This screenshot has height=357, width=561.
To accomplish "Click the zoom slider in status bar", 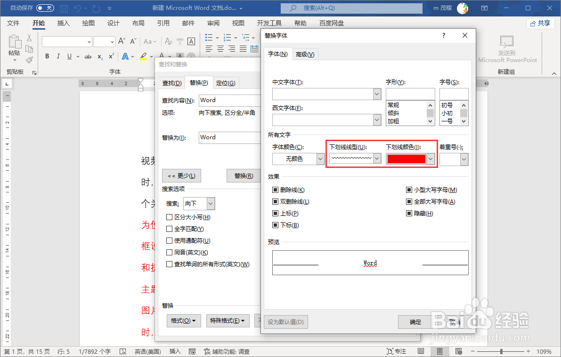I will 501,352.
